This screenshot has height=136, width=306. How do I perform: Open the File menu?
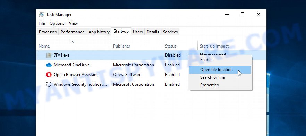coord(42,23)
